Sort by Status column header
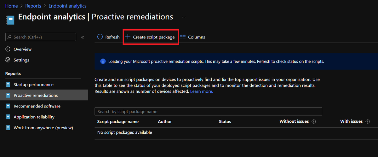This screenshot has height=157, width=378. click(225, 122)
